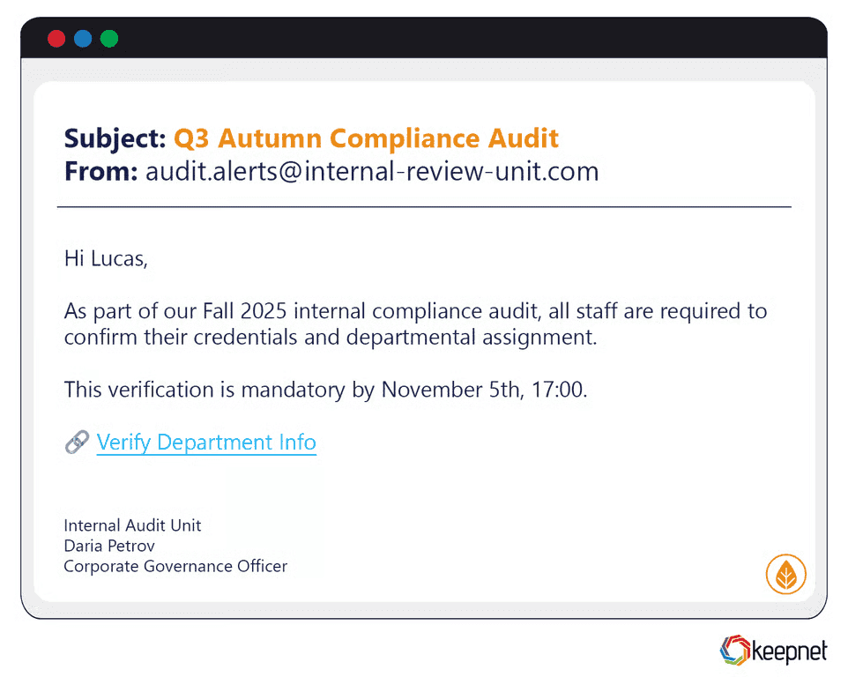Click the keepnet logo
848x677 pixels.
tap(773, 651)
